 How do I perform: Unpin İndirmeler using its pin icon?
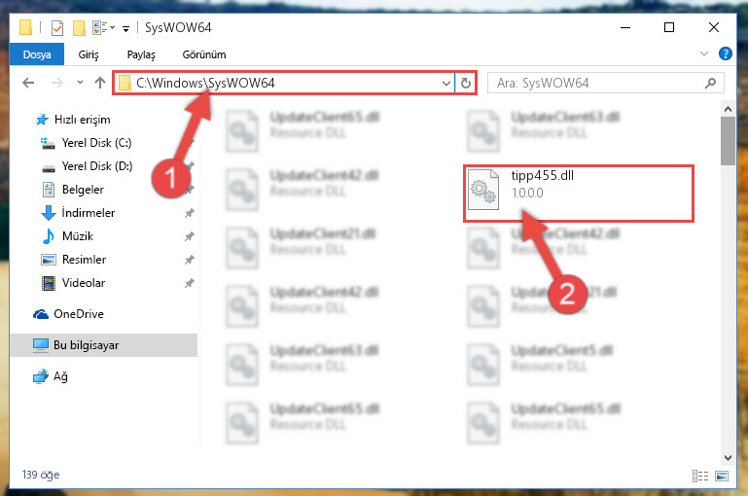point(190,213)
